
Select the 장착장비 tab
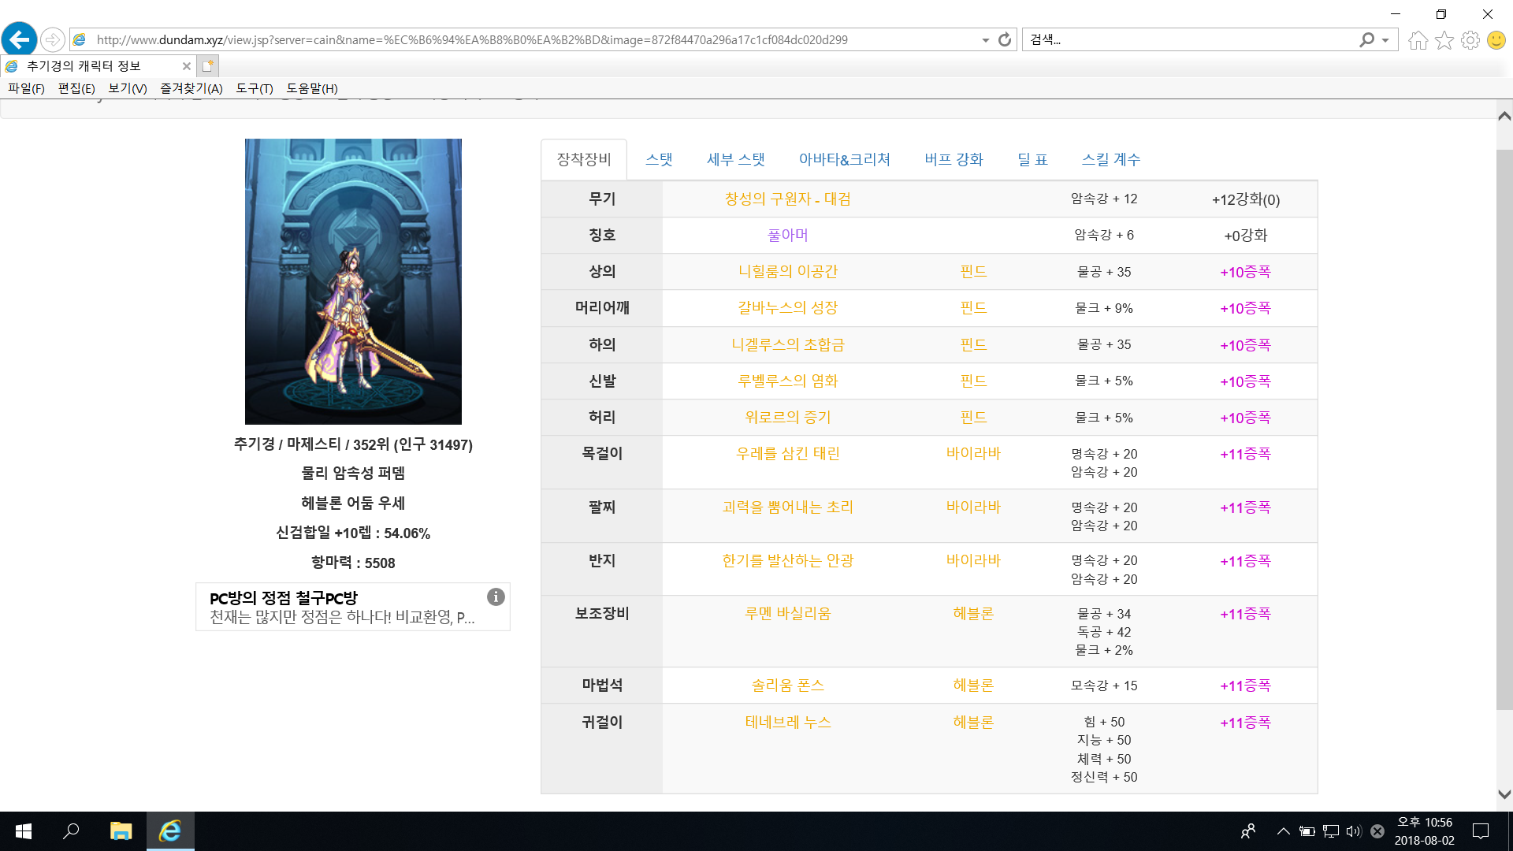point(584,159)
